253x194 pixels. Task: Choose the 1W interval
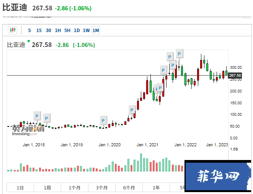87,30
